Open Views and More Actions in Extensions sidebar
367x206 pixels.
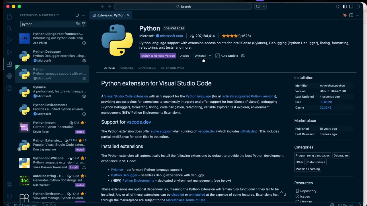click(x=84, y=15)
